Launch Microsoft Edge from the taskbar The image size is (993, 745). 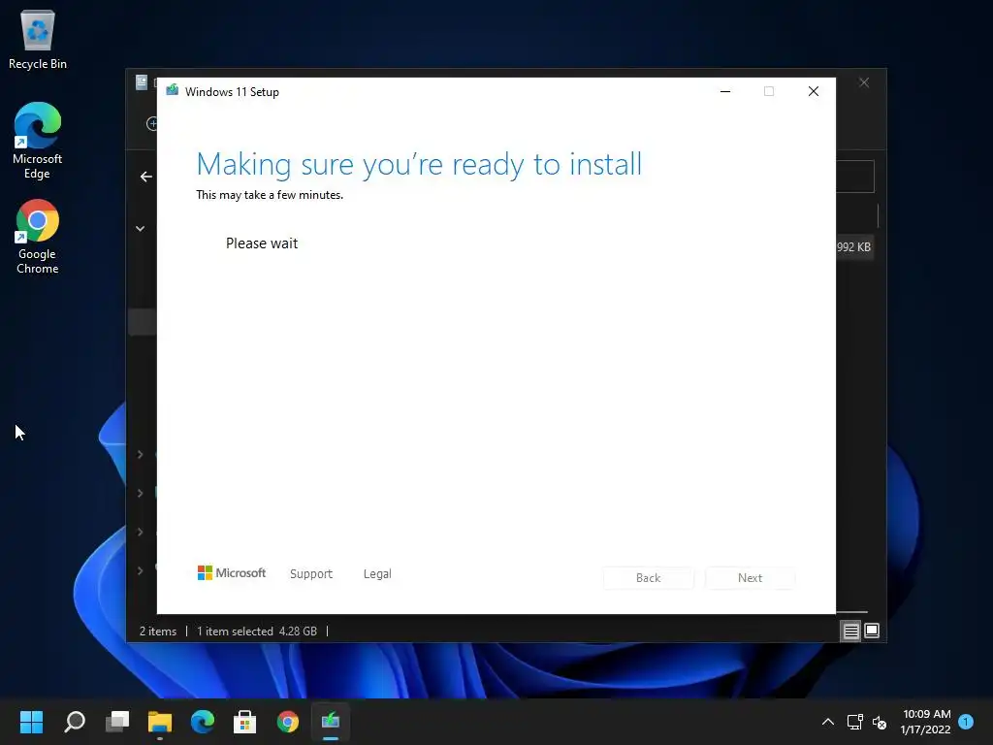203,722
